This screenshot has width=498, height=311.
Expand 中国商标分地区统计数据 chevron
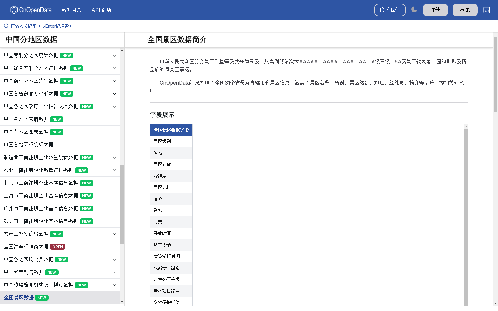(x=115, y=81)
